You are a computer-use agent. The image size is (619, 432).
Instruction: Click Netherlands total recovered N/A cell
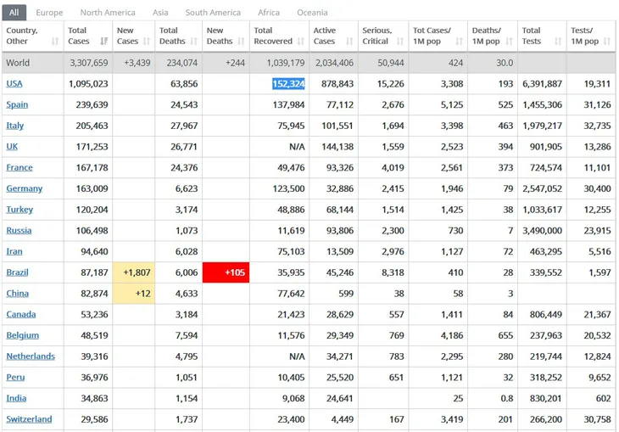tap(297, 356)
